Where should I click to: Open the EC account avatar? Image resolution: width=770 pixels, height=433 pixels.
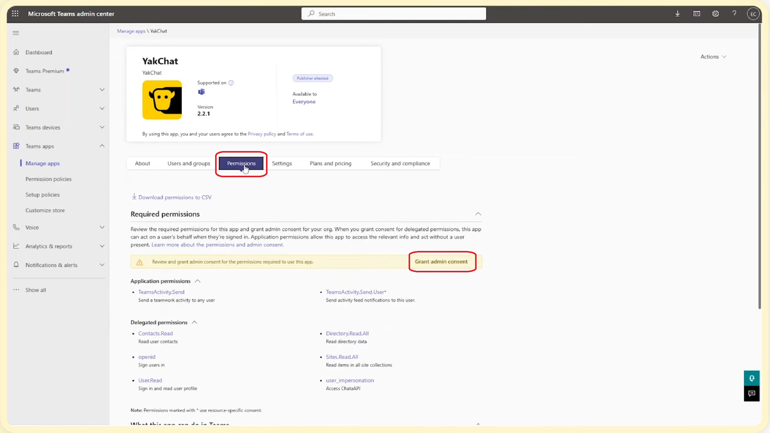coord(753,14)
